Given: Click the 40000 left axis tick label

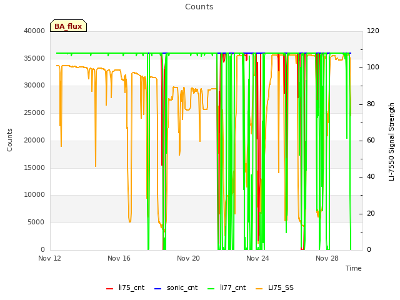Looking at the screenshot, I should (x=34, y=31).
